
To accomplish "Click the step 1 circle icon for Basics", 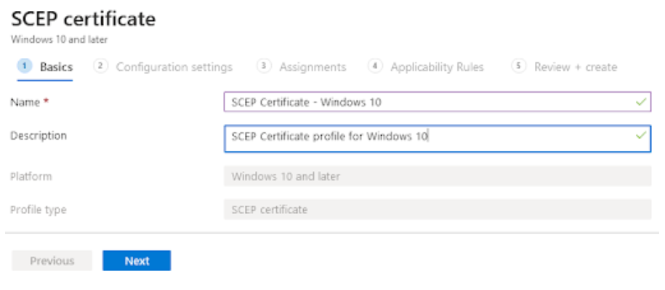I will 25,66.
